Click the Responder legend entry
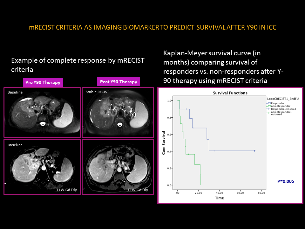The height and width of the screenshot is (229, 305). point(276,103)
